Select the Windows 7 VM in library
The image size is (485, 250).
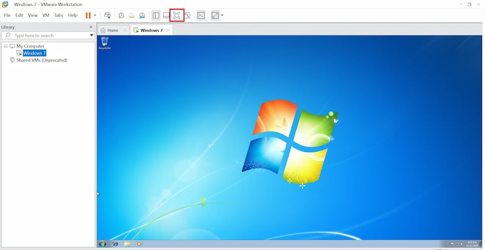(35, 53)
